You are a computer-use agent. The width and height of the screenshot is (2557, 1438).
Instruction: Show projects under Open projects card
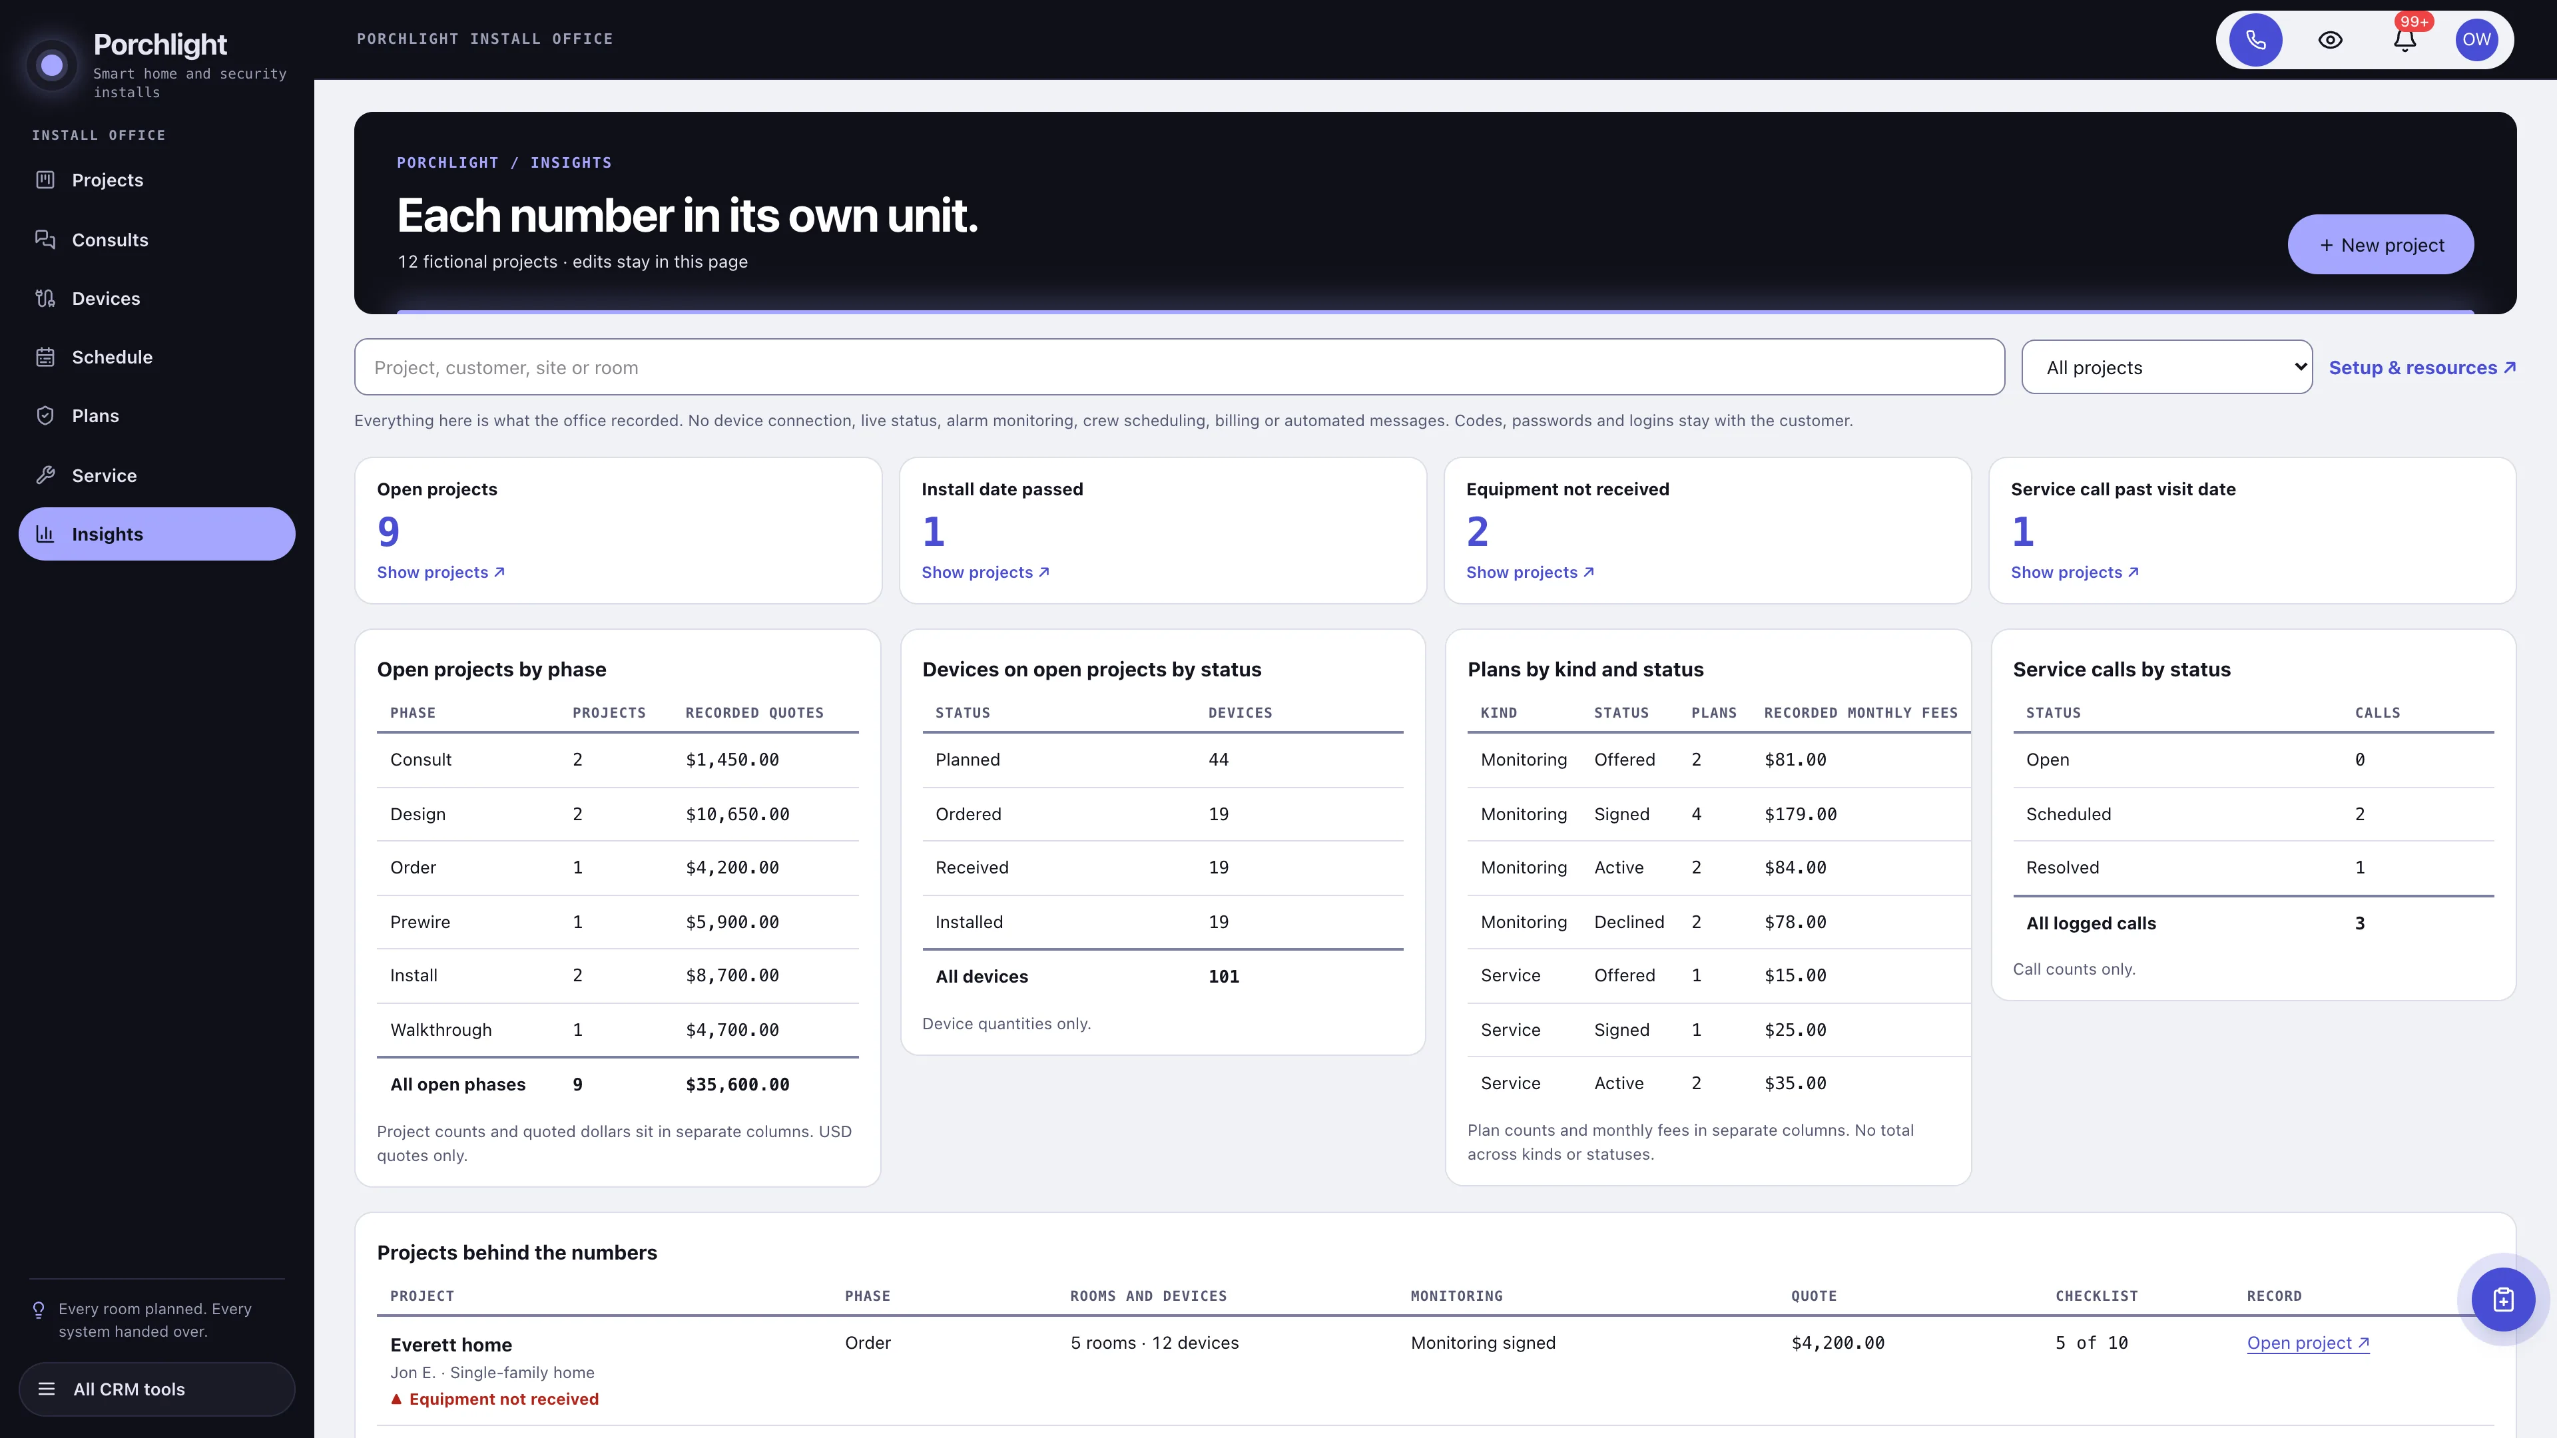click(441, 572)
